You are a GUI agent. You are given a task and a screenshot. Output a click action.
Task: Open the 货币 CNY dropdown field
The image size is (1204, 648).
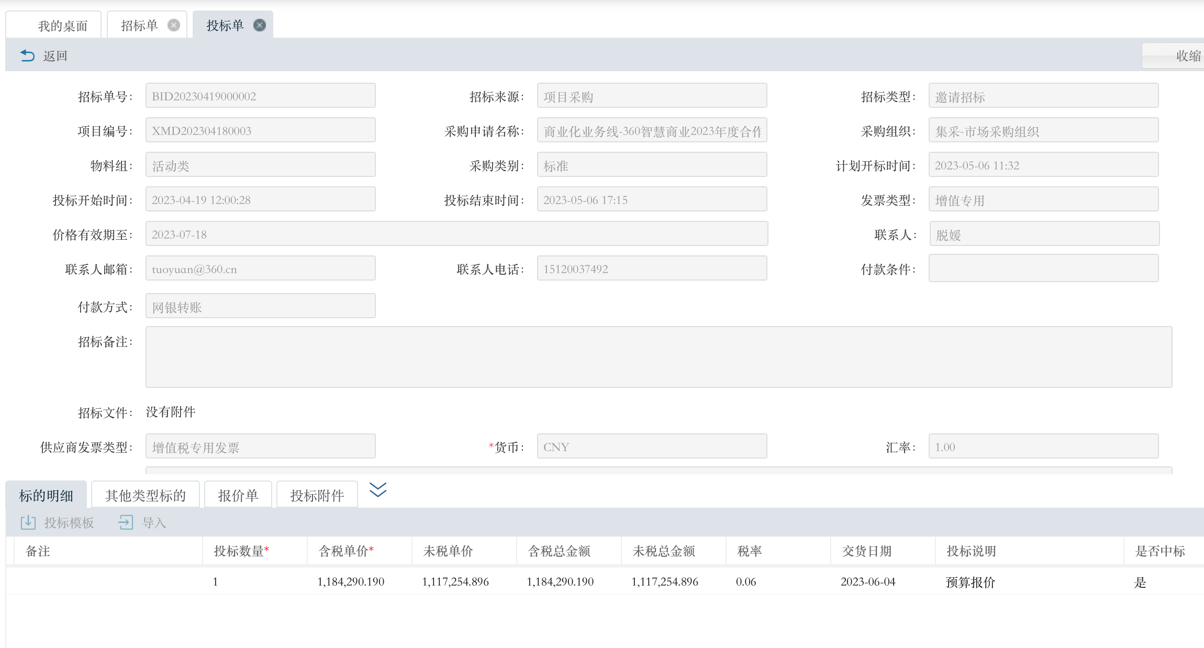(x=652, y=446)
